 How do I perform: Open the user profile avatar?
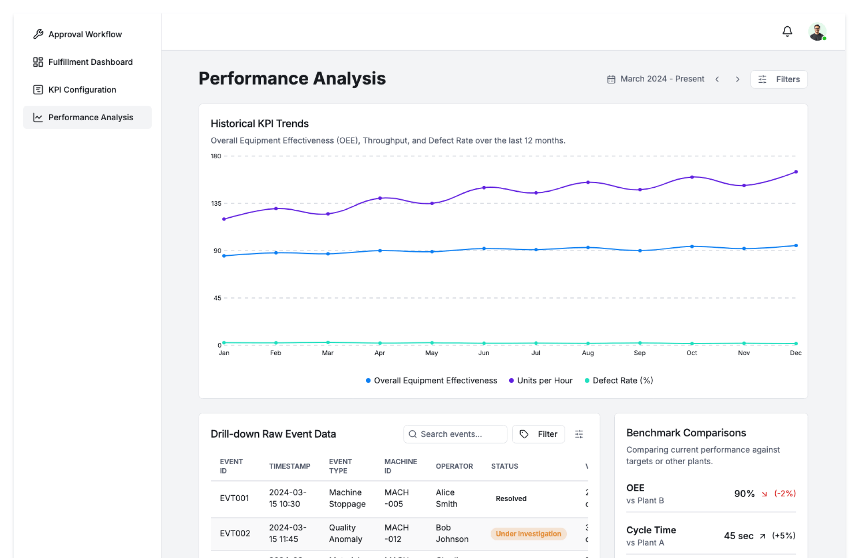[817, 32]
